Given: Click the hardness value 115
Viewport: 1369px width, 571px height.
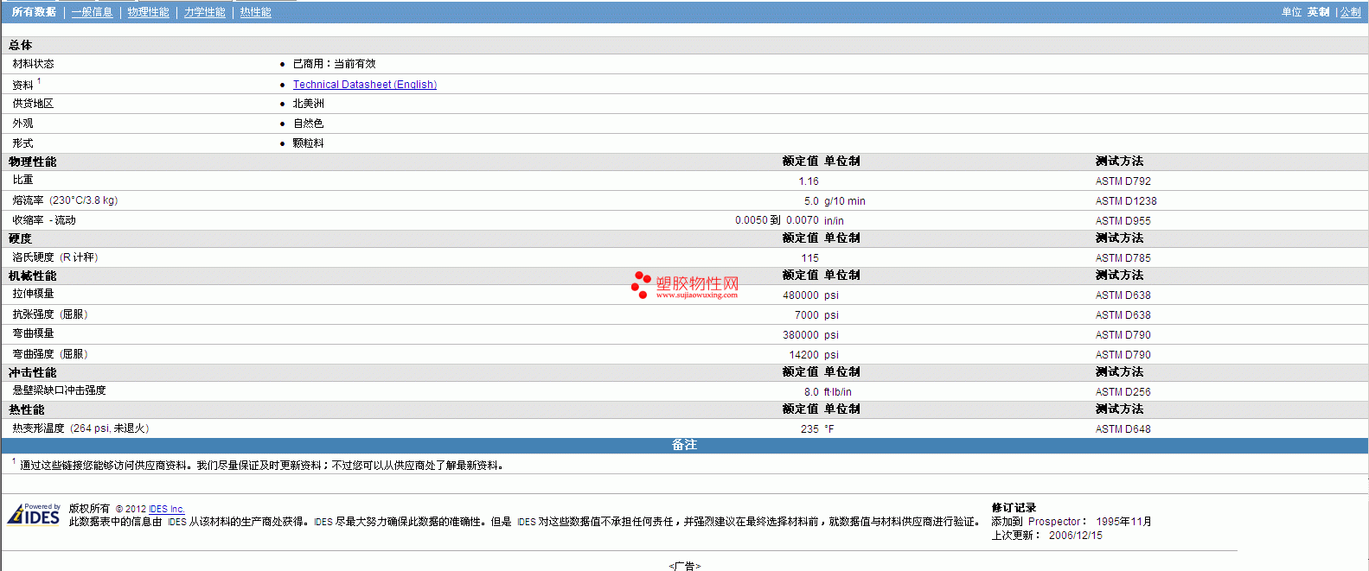Looking at the screenshot, I should pos(809,258).
